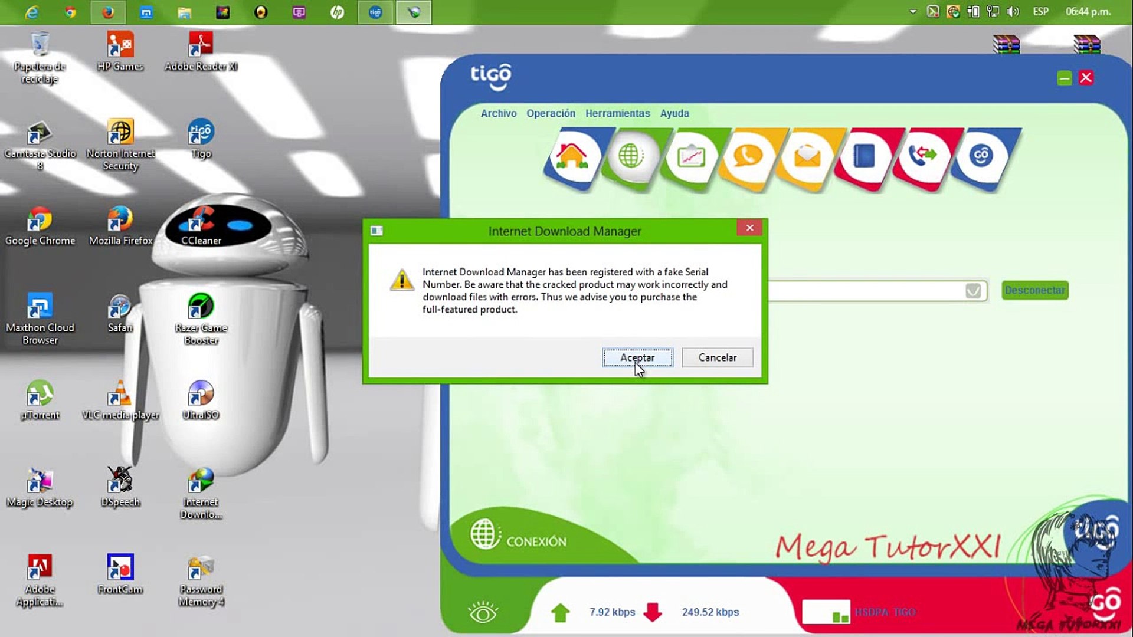
Task: Click the Desconectar button in Tigo
Action: pos(1035,290)
